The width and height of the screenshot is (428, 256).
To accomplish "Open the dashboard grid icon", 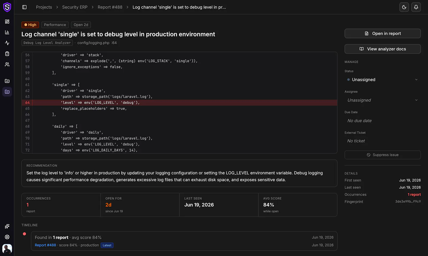I will [x=7, y=22].
